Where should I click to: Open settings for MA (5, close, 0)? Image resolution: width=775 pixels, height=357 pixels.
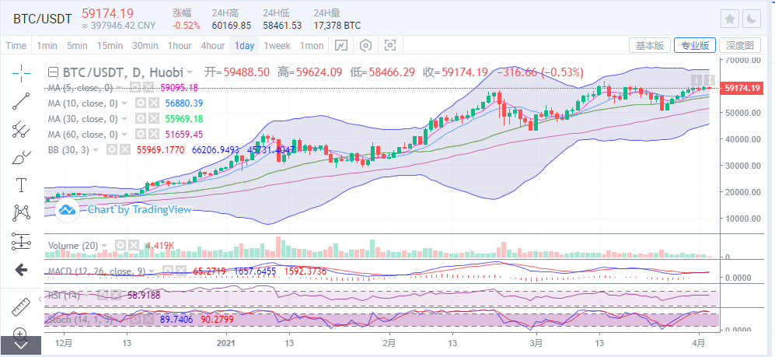point(134,88)
